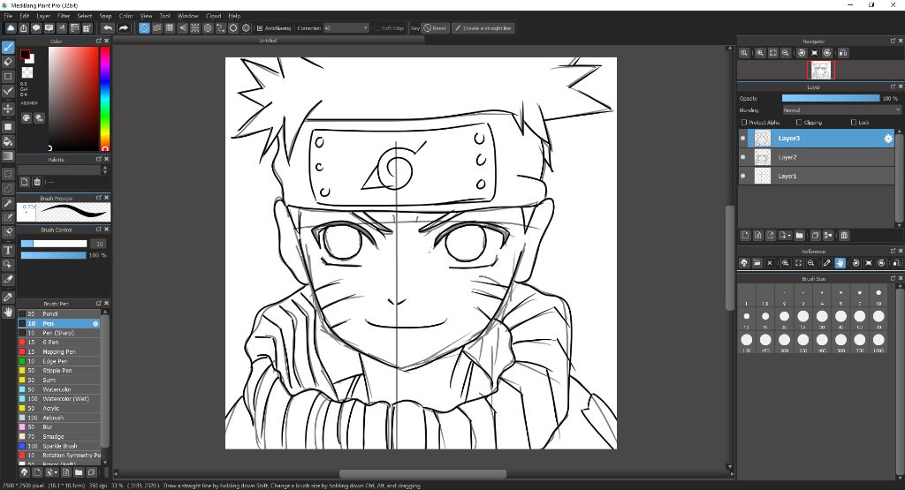Open the Cloud menu

click(x=214, y=16)
